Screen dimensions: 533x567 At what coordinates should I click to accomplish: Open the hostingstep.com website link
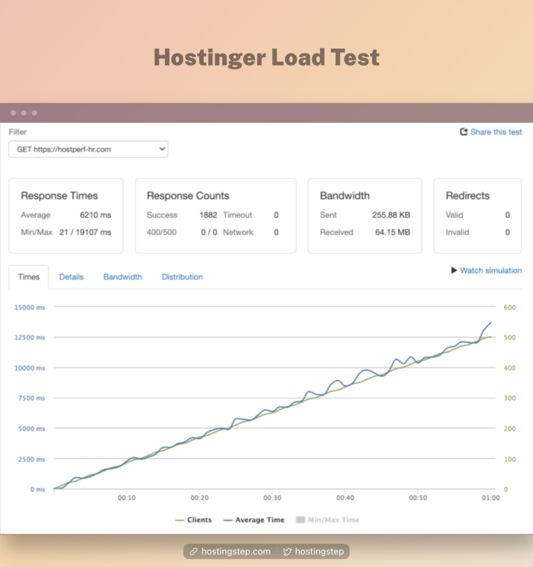coord(236,551)
